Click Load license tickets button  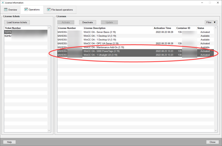tap(17, 22)
